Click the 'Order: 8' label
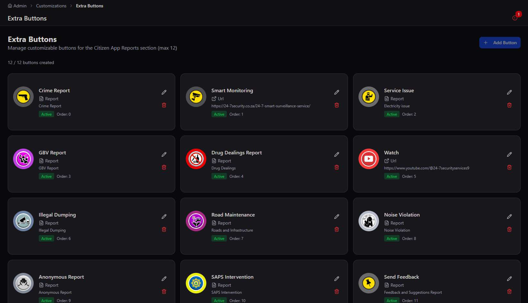Screen dimensions: 528x303 409,239
